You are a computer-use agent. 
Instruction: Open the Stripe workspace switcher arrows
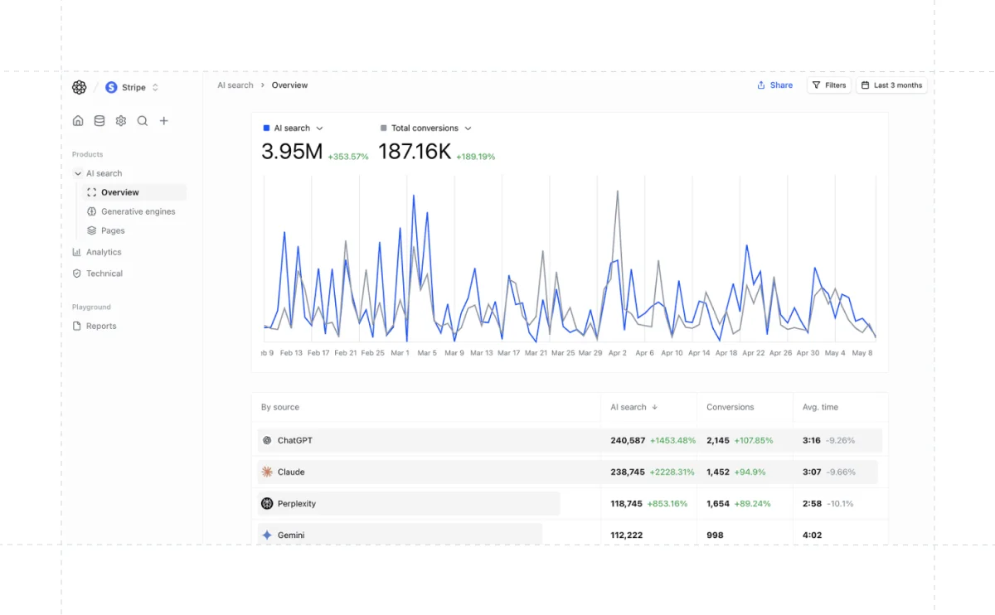[x=155, y=87]
